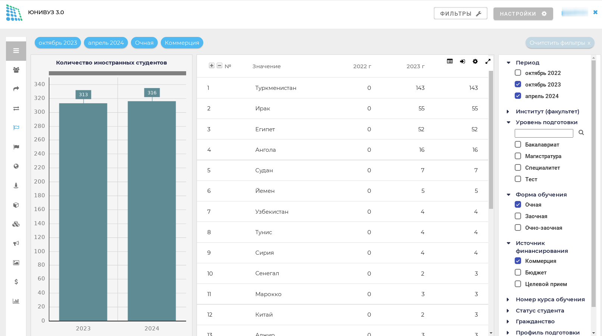The image size is (602, 336).
Task: Click the table vertical scrollbar
Action: 491,140
